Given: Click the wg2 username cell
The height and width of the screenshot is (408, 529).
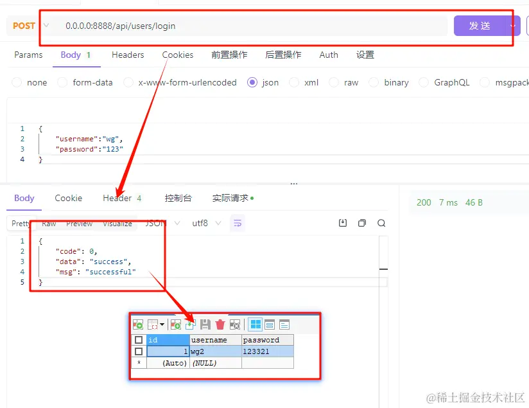Looking at the screenshot, I should pos(216,351).
